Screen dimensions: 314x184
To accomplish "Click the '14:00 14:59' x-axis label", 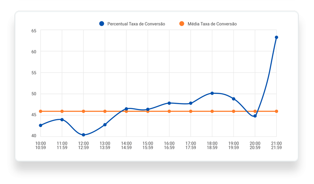I will (x=126, y=145).
